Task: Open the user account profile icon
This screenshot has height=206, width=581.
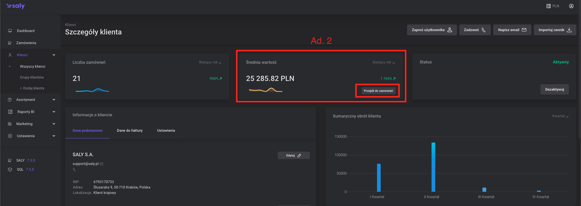Action: [x=571, y=6]
